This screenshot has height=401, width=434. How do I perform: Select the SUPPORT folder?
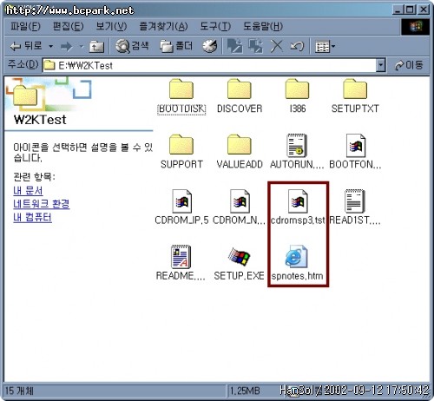[x=181, y=152]
